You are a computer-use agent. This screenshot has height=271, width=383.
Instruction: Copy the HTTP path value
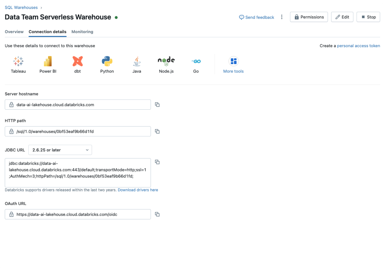coord(157,131)
